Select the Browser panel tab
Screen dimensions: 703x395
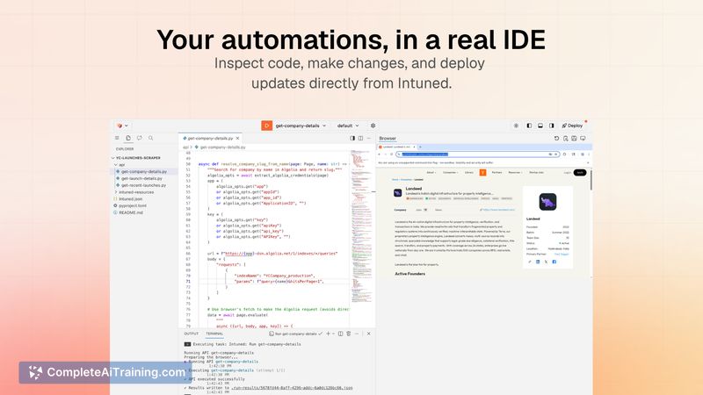point(388,139)
